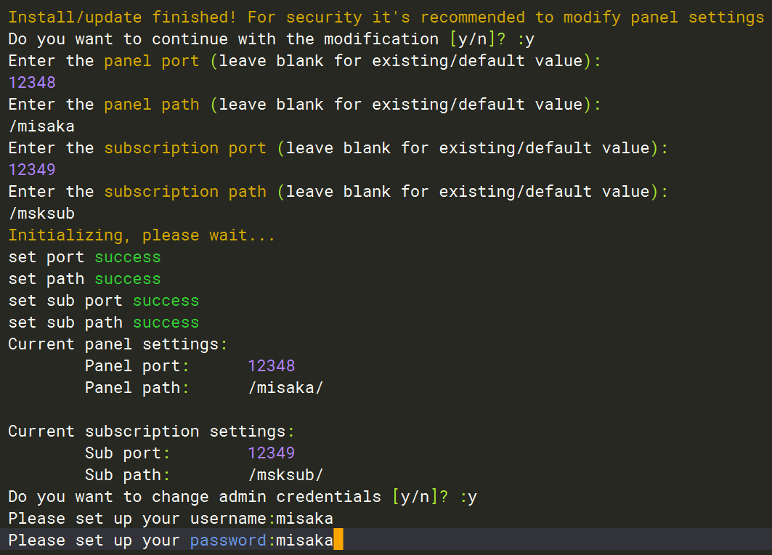Click the entered /msksub subscription path
This screenshot has width=772, height=555.
coord(41,214)
